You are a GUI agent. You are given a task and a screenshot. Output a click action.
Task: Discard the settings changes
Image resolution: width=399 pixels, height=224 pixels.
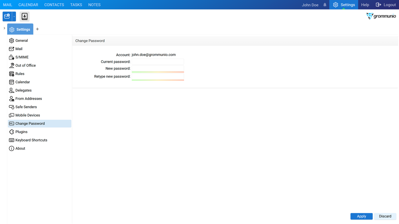(385, 216)
